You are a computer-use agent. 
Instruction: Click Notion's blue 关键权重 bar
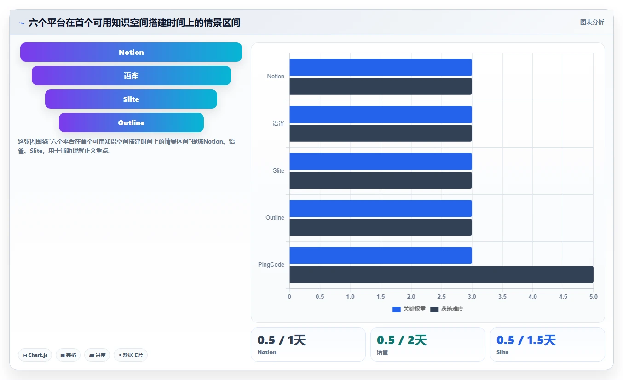[381, 67]
